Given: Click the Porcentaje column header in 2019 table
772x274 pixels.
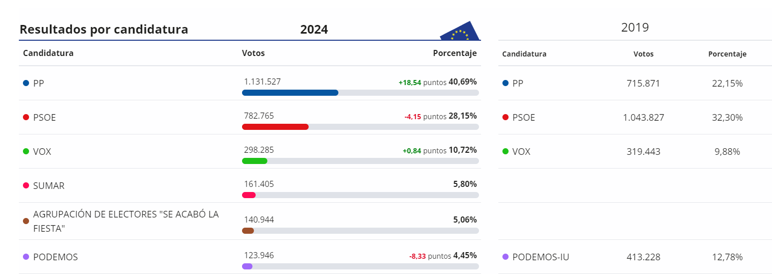Looking at the screenshot, I should point(727,54).
